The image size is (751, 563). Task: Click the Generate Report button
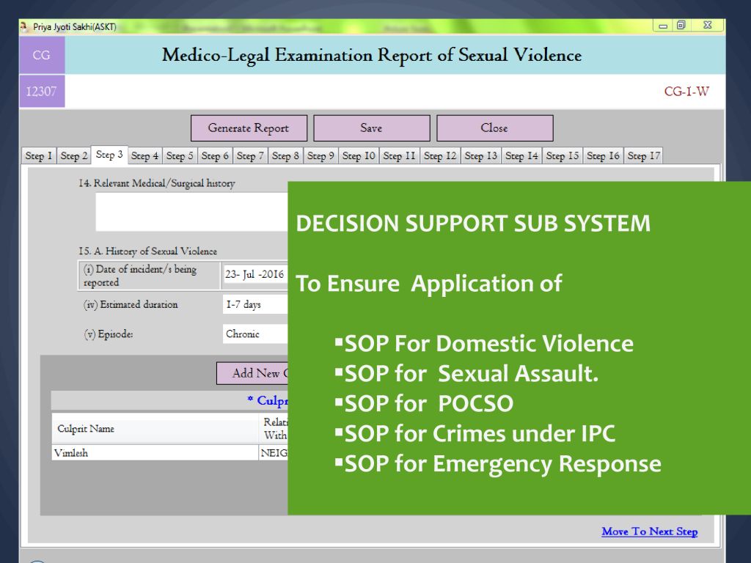(248, 128)
